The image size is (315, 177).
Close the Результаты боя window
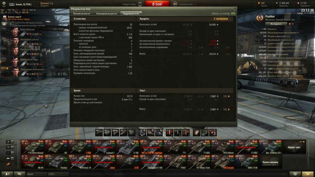[x=235, y=8]
